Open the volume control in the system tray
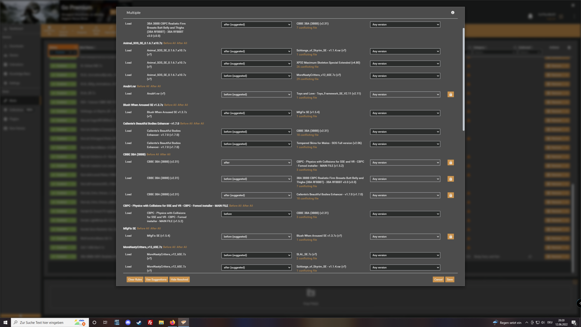The image size is (581, 327). pyautogui.click(x=543, y=322)
